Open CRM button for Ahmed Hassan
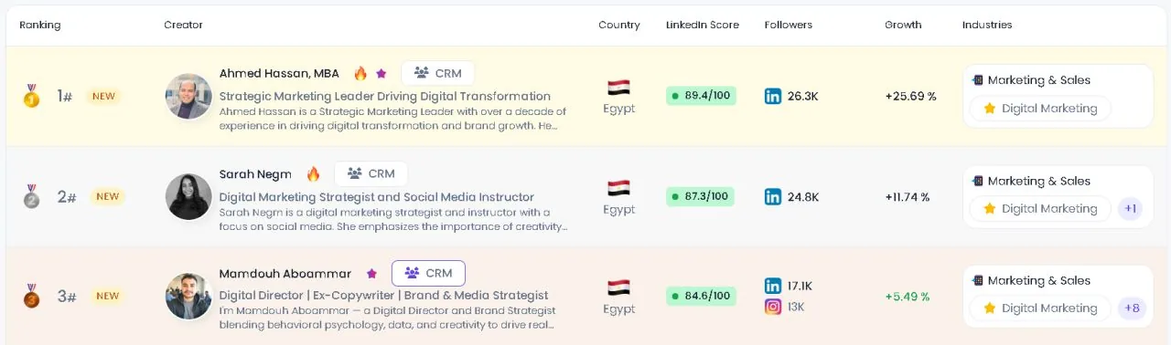Image resolution: width=1171 pixels, height=345 pixels. [x=437, y=73]
